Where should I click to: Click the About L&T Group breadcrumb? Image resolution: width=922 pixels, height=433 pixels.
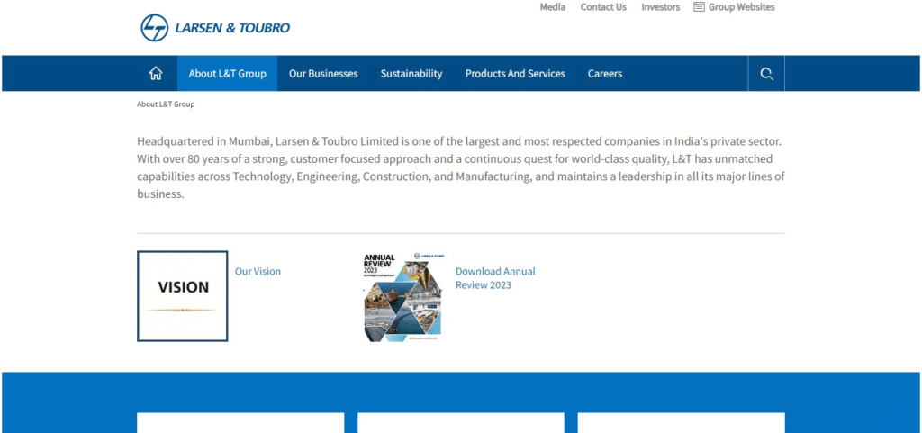(166, 104)
